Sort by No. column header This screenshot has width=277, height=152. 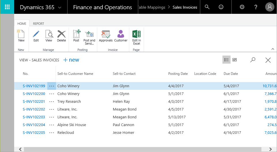(25, 74)
